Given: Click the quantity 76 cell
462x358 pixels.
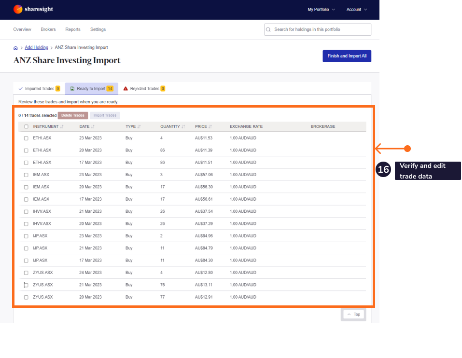Looking at the screenshot, I should click(x=162, y=285).
